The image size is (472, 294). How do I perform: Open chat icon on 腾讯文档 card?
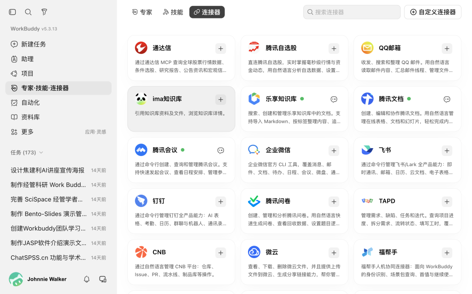[447, 99]
